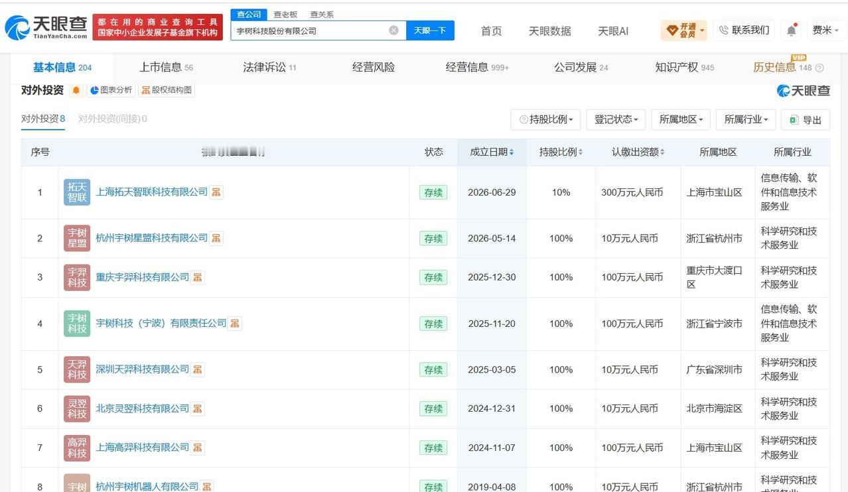The height and width of the screenshot is (492, 848).
Task: Switch to 查老板 search tab
Action: coord(285,14)
